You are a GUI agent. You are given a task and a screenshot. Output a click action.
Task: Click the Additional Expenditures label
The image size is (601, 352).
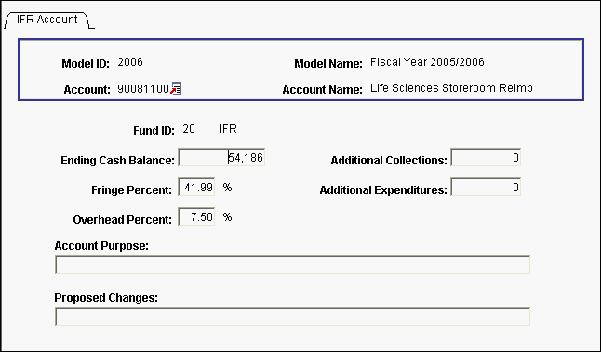383,190
